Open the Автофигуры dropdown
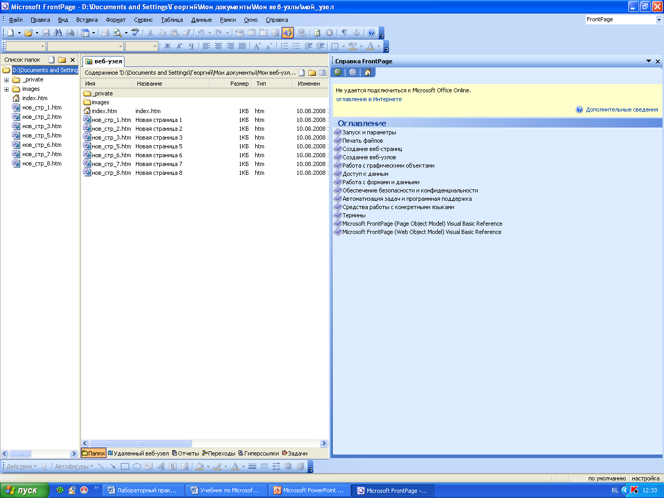This screenshot has height=498, width=664. [x=74, y=466]
